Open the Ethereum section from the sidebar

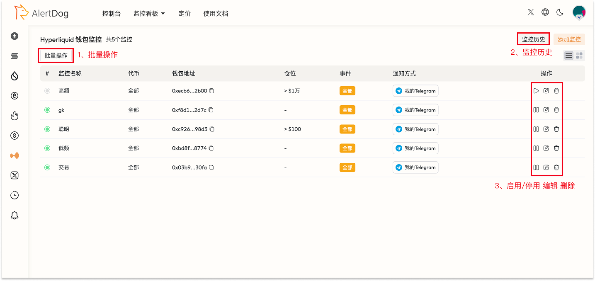click(x=15, y=36)
